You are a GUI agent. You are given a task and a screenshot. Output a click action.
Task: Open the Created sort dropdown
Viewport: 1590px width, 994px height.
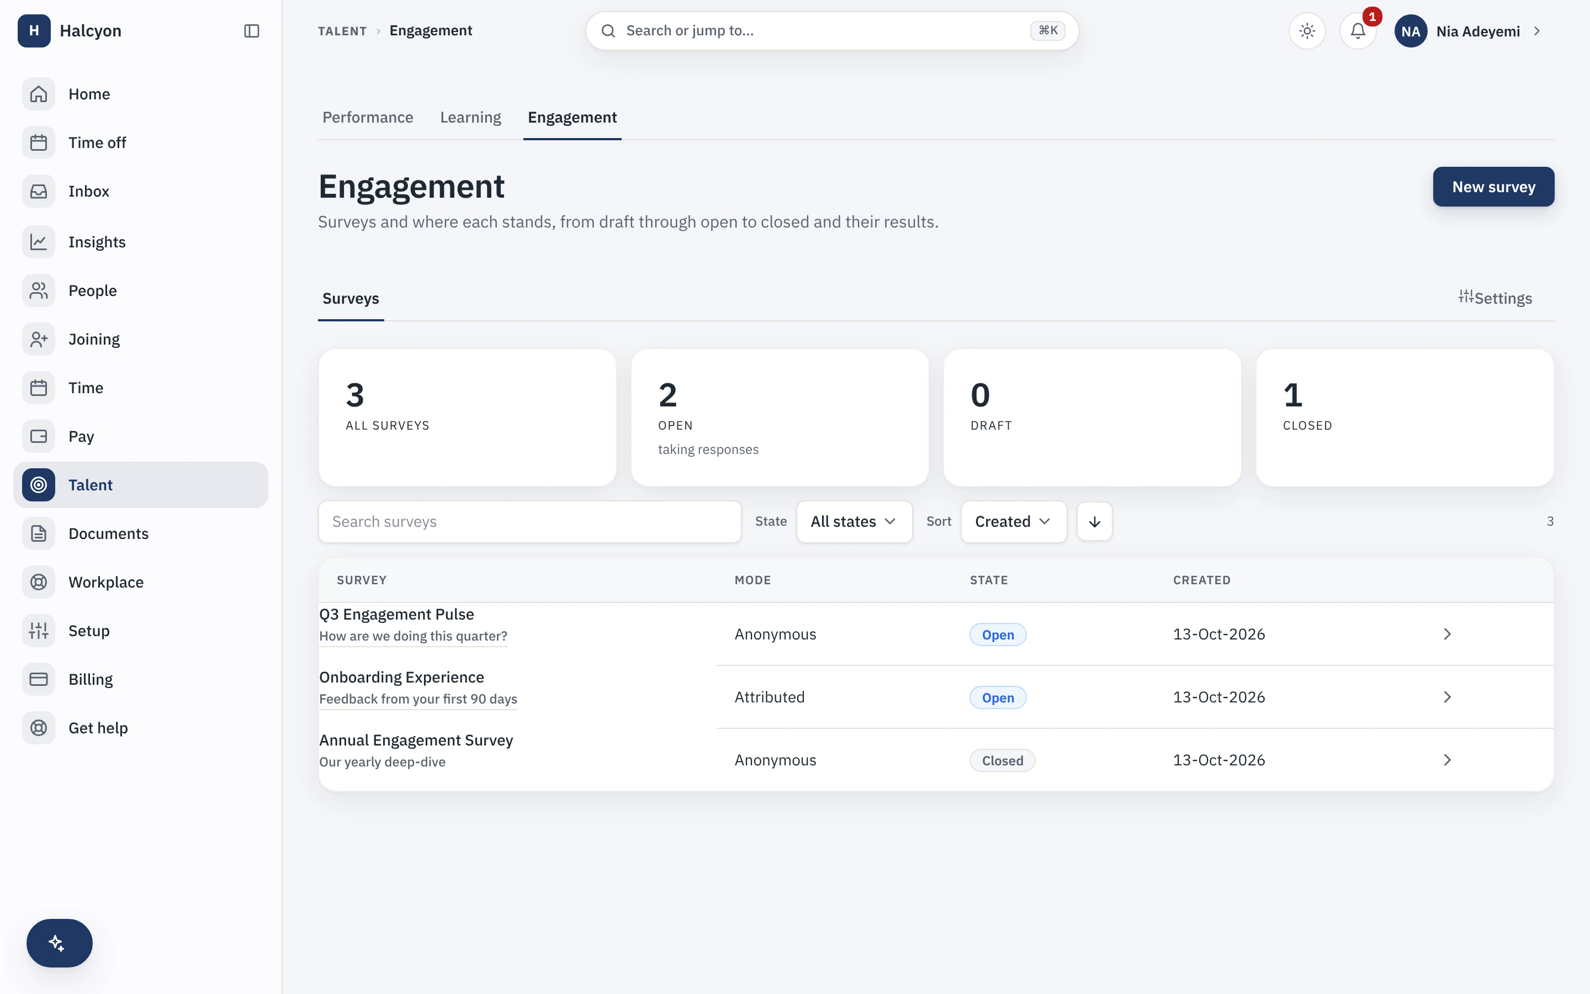click(1014, 521)
